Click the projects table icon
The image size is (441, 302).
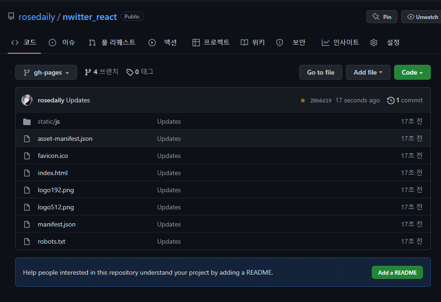click(x=196, y=43)
